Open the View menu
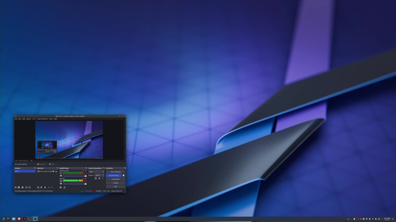Screen dimensions: 396x222 (24, 119)
